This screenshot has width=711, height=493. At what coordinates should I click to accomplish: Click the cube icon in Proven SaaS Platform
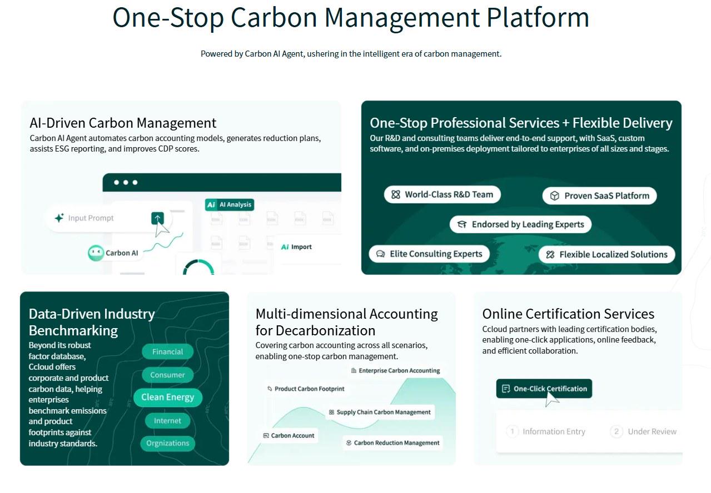pos(554,195)
